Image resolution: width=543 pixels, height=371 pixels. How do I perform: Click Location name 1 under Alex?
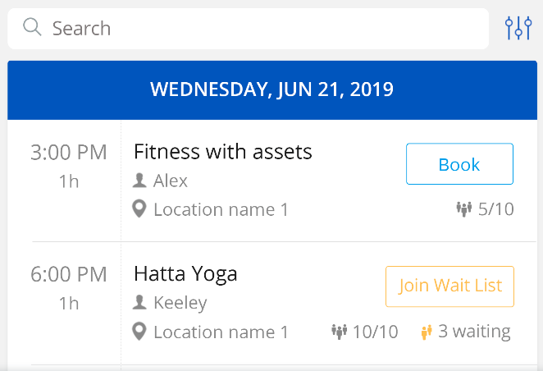[221, 209]
